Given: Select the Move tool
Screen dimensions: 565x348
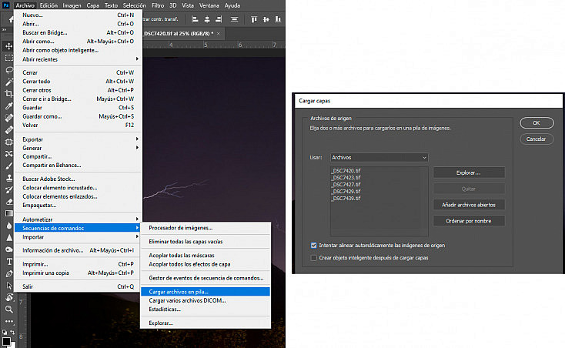Looking at the screenshot, I should [8, 46].
